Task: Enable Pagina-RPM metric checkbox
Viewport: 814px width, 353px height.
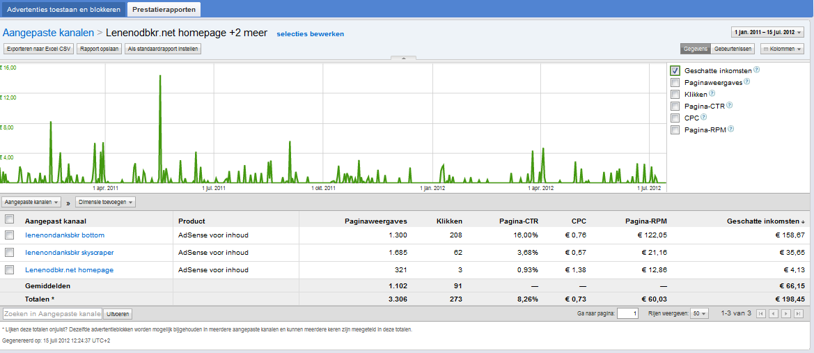Action: point(675,130)
